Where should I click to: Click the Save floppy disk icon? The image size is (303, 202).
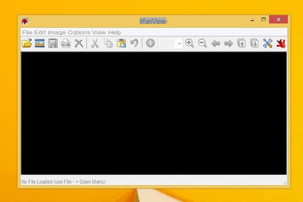point(53,43)
